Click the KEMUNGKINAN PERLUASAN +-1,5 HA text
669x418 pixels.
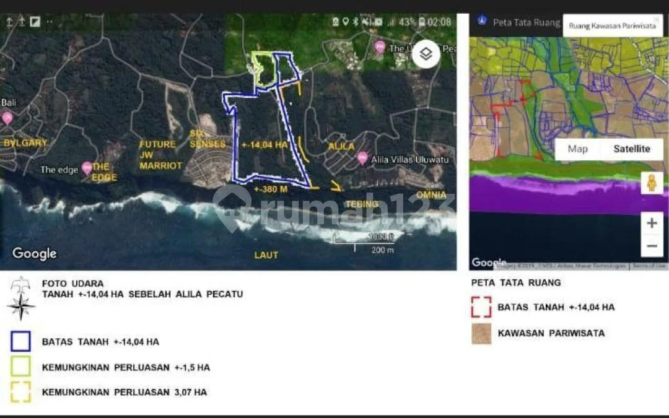click(x=126, y=367)
